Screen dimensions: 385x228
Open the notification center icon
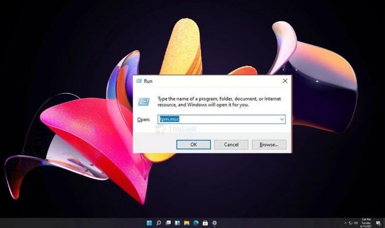click(x=378, y=223)
